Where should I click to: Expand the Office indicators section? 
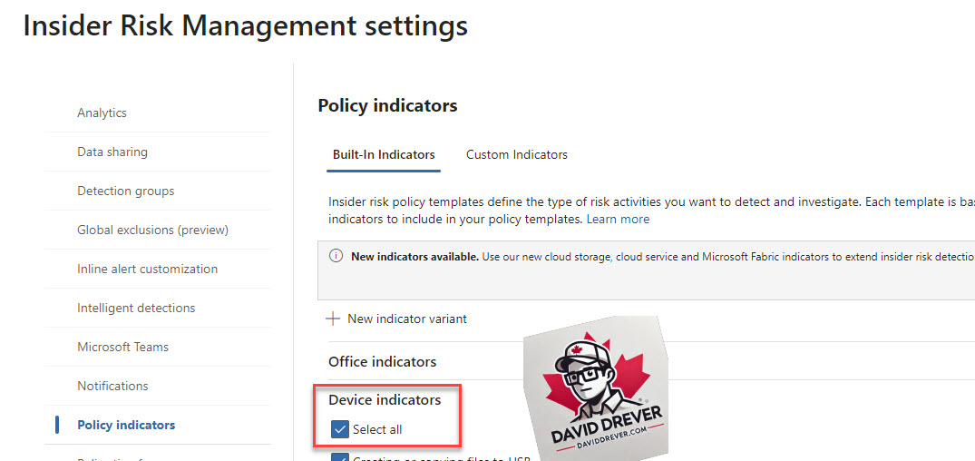tap(383, 361)
